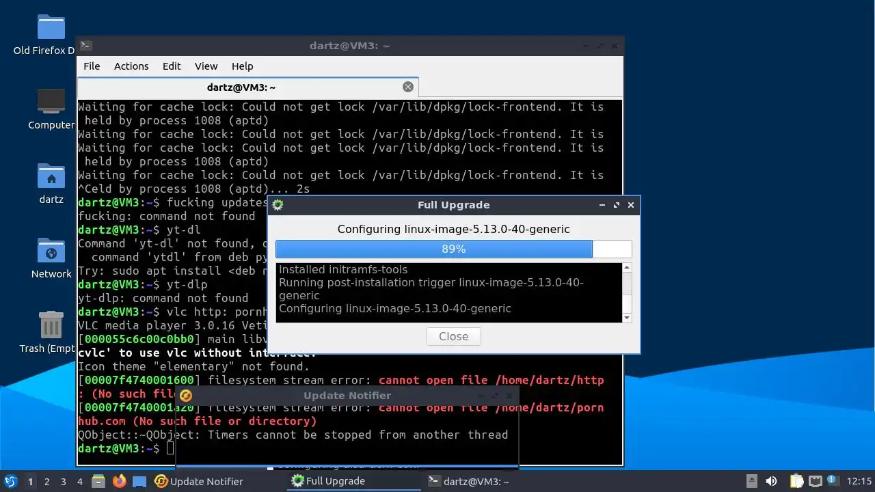Open network connection tray icon
The height and width of the screenshot is (492, 875).
(x=815, y=481)
